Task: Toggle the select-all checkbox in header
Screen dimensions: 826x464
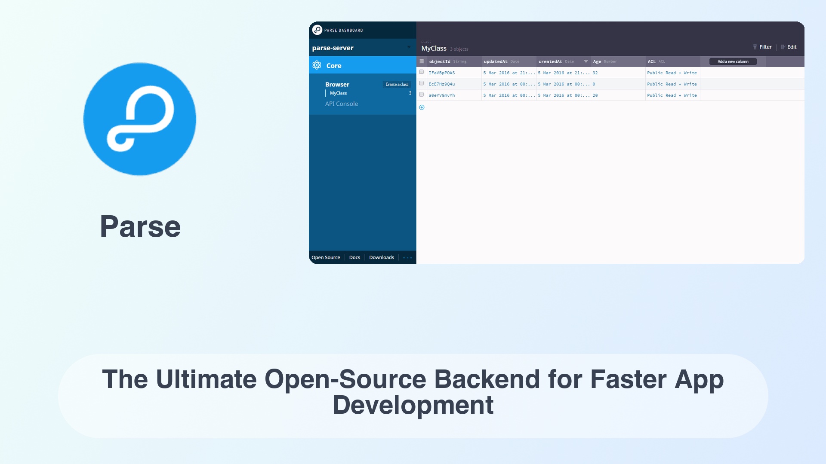Action: [422, 61]
